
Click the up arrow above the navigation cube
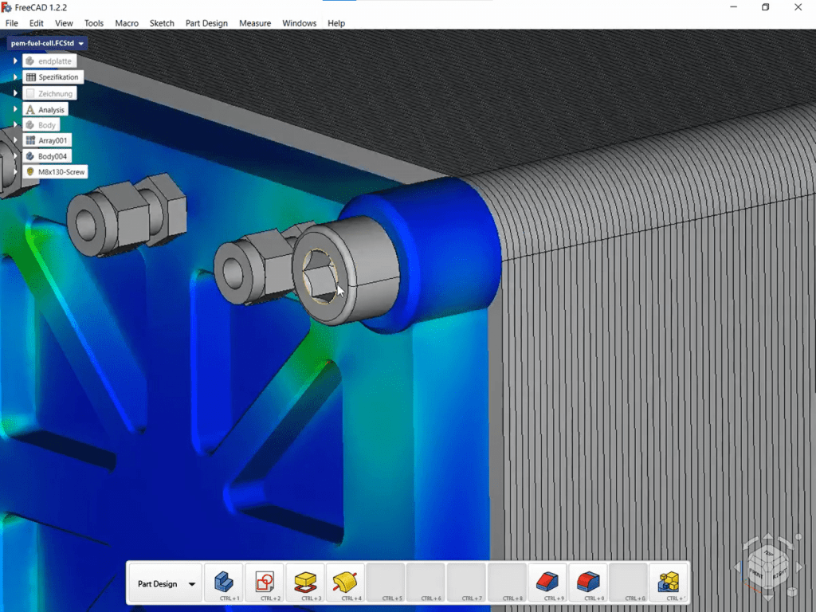[767, 537]
